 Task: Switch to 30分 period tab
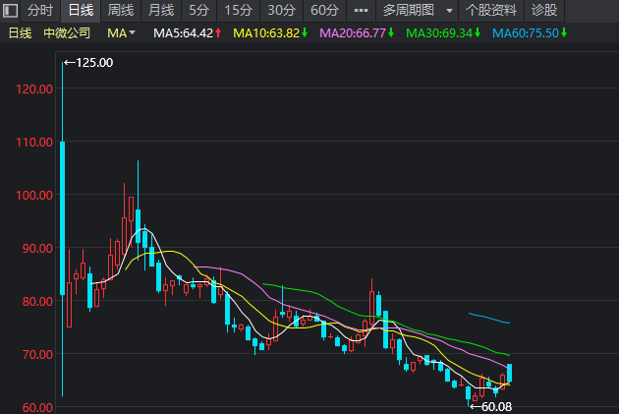point(281,10)
